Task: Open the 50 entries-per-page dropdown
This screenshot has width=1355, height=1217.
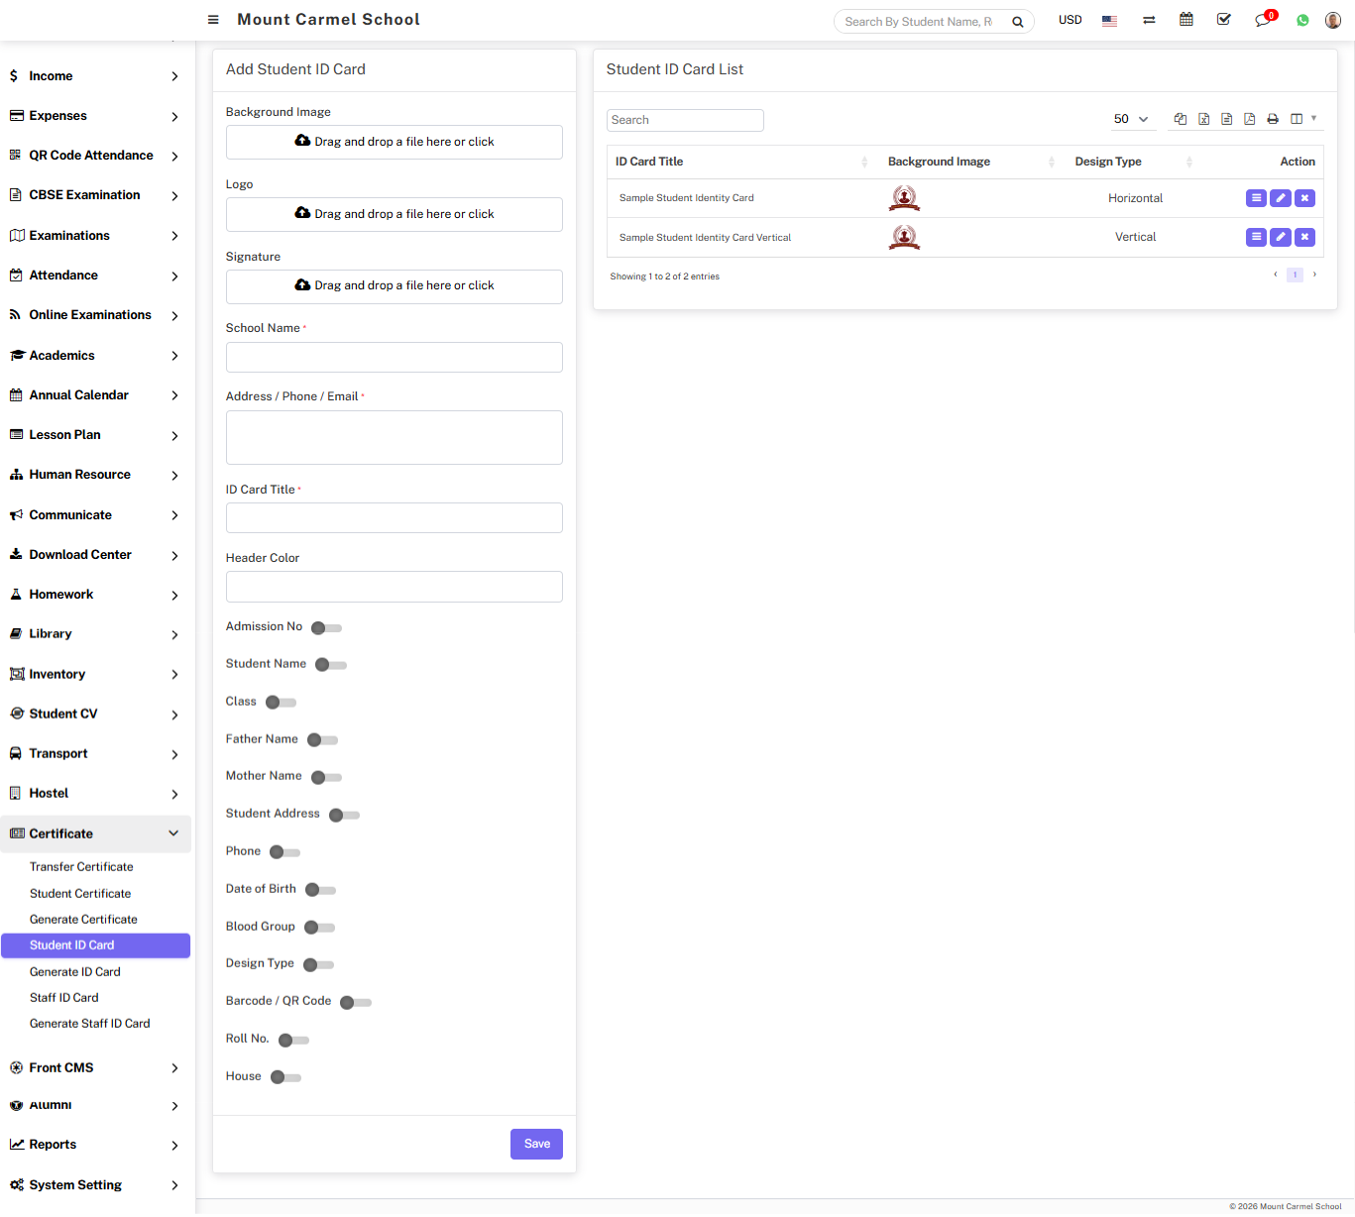Action: pos(1130,119)
